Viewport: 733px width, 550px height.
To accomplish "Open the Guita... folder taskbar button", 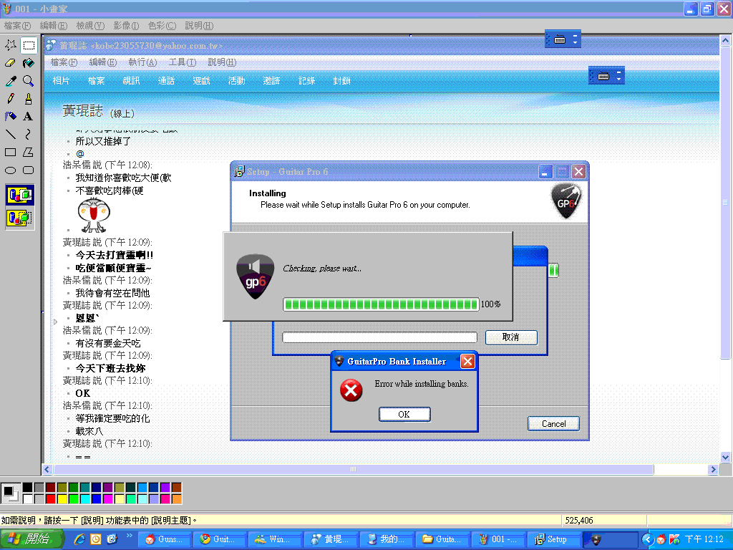I will coord(442,539).
